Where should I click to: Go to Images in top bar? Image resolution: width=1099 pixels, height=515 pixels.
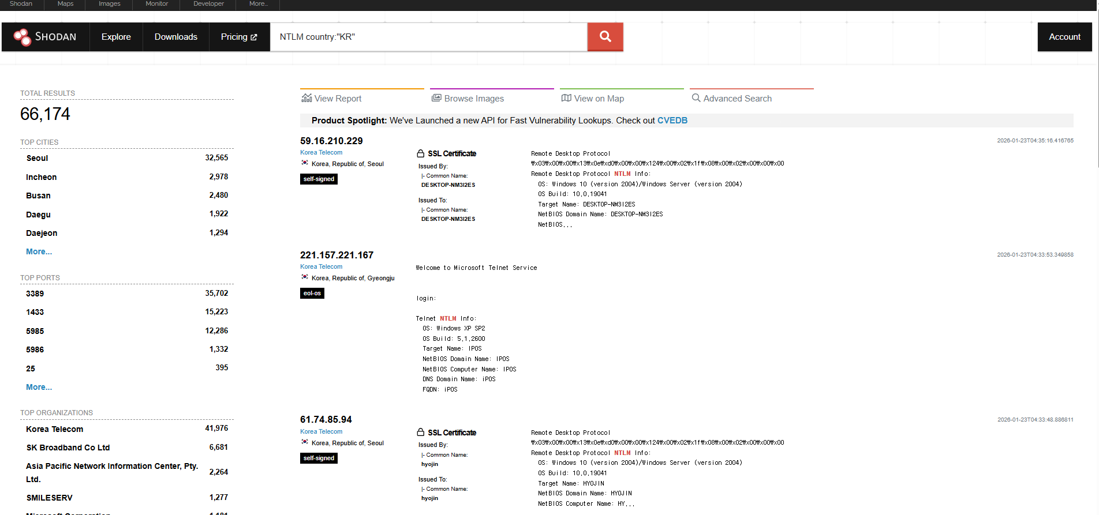[x=110, y=4]
